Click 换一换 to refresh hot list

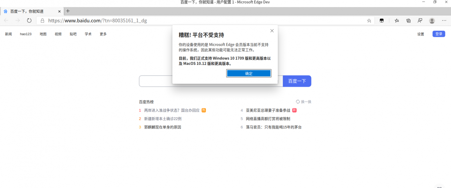[303, 102]
